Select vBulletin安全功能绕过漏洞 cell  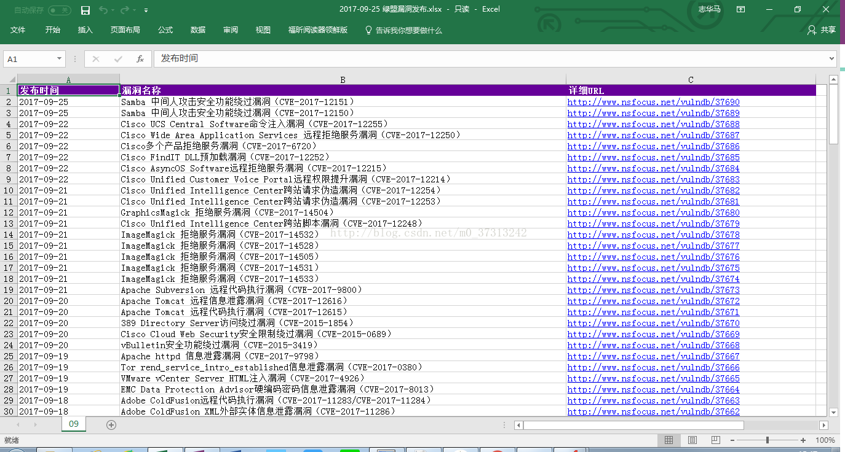pos(343,345)
